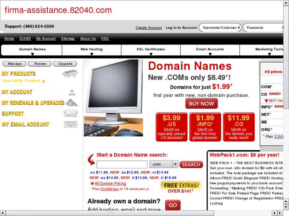Screen dimensions: 289x216
Task: Click Show All My Products link
Action: point(21,81)
